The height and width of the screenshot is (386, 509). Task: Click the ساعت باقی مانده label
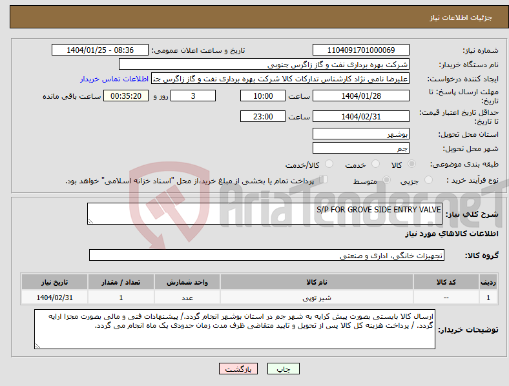72,96
